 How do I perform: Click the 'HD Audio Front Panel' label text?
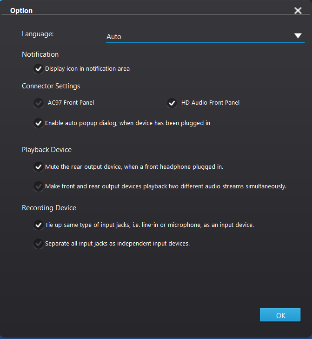[210, 103]
